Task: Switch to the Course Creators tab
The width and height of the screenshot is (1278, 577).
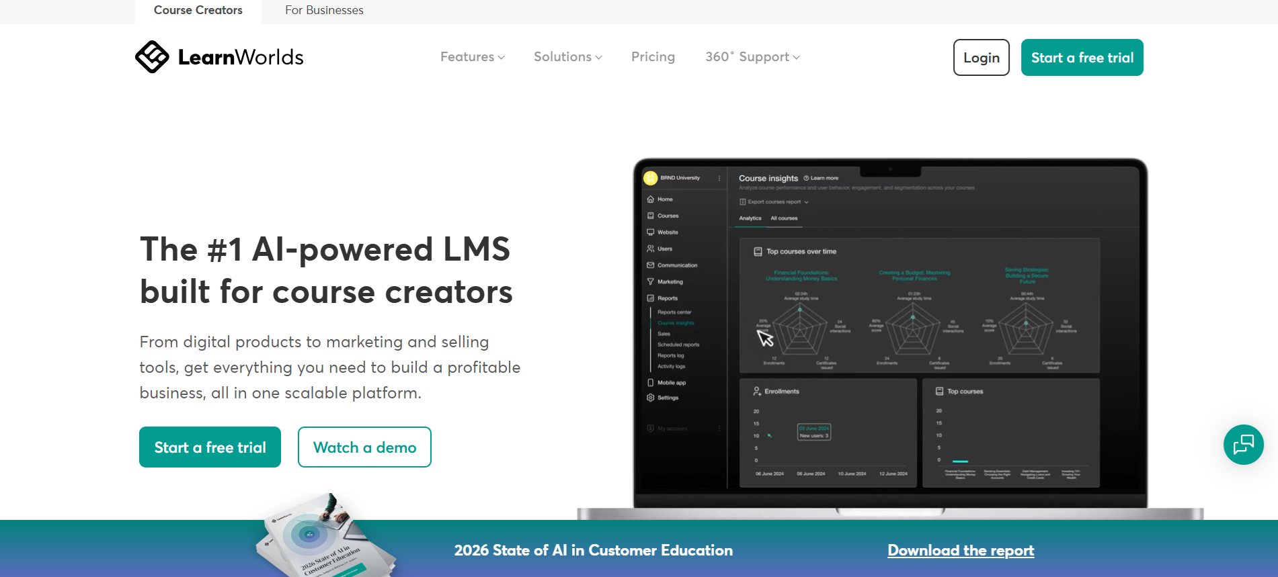Action: [198, 11]
